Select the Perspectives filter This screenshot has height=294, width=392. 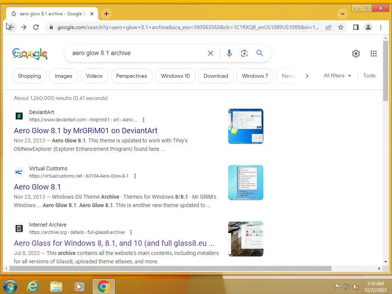(132, 76)
